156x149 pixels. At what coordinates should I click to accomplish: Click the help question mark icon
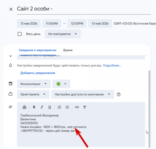click(119, 94)
